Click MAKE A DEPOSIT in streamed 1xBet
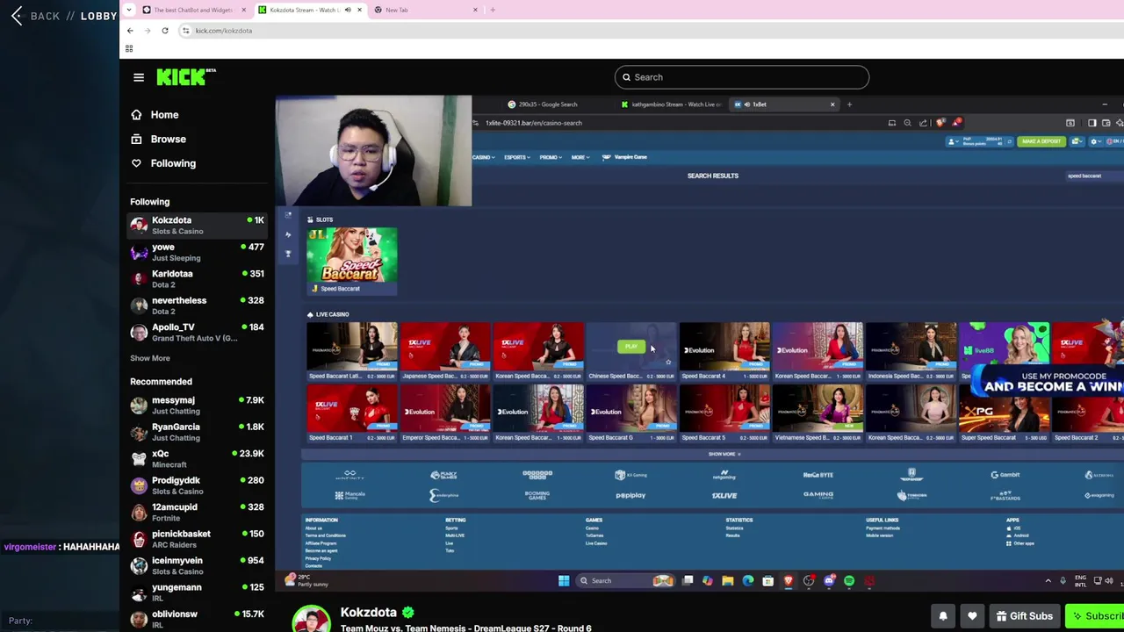The image size is (1124, 632). [x=1041, y=141]
